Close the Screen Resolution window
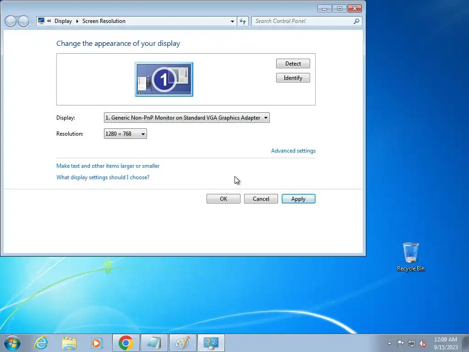This screenshot has height=352, width=469. click(x=355, y=9)
